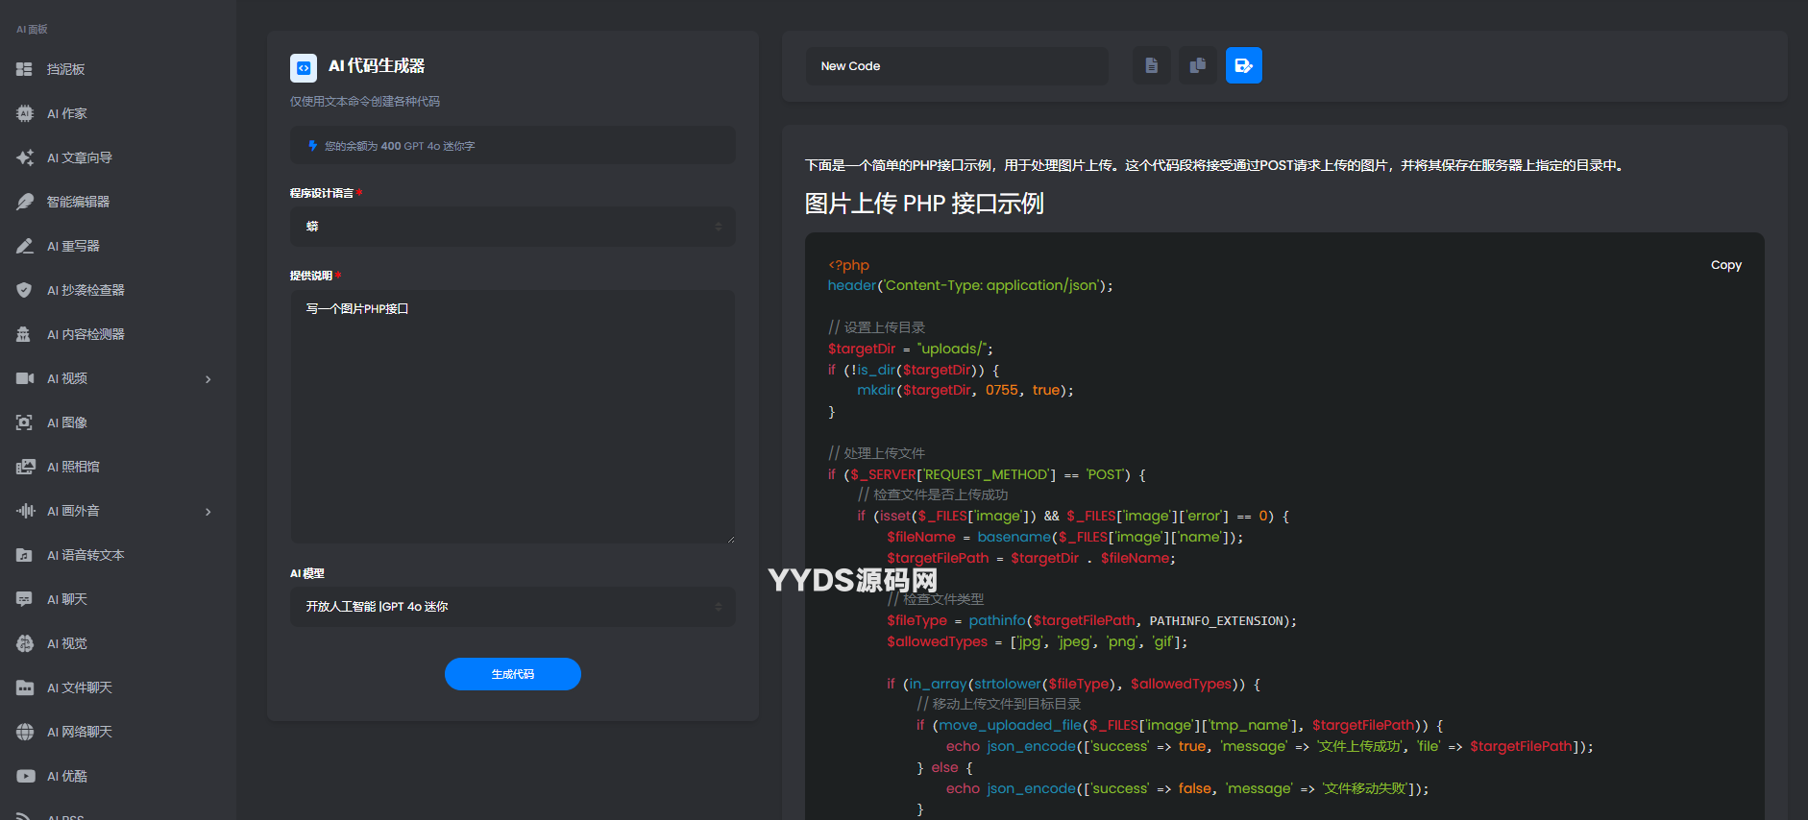Go to AI 文章向导 in the sidebar
This screenshot has height=820, width=1808.
[x=79, y=157]
